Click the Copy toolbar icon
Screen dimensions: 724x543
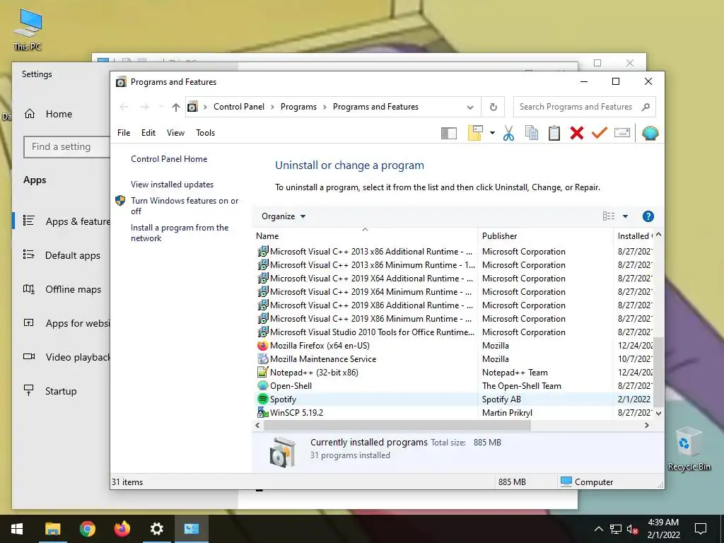pos(532,134)
